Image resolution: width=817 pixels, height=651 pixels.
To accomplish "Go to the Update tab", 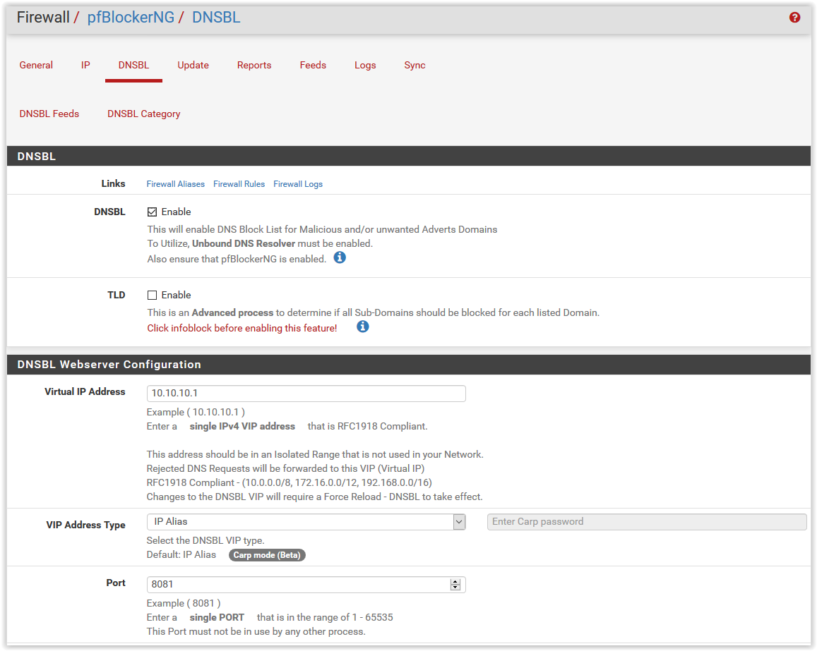I will [x=193, y=65].
